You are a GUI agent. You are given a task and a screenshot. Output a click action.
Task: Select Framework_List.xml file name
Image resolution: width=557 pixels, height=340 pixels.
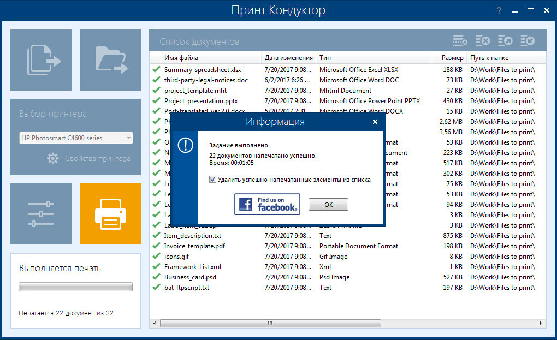(193, 266)
